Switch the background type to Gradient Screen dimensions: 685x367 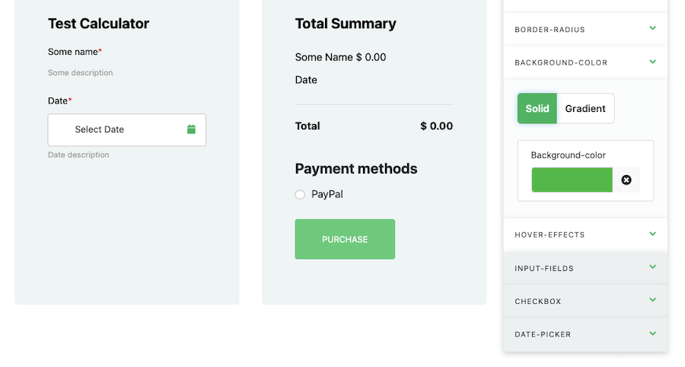tap(585, 108)
